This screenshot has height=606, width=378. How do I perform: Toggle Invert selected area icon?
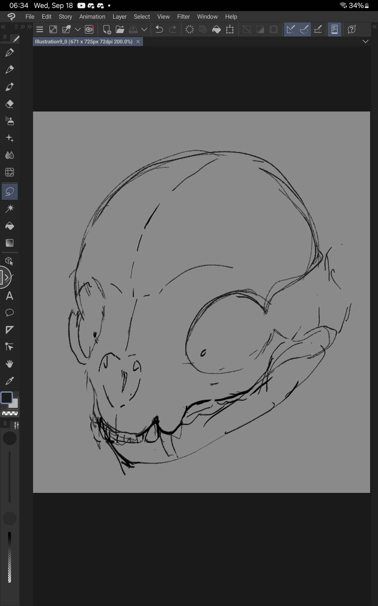[x=260, y=29]
